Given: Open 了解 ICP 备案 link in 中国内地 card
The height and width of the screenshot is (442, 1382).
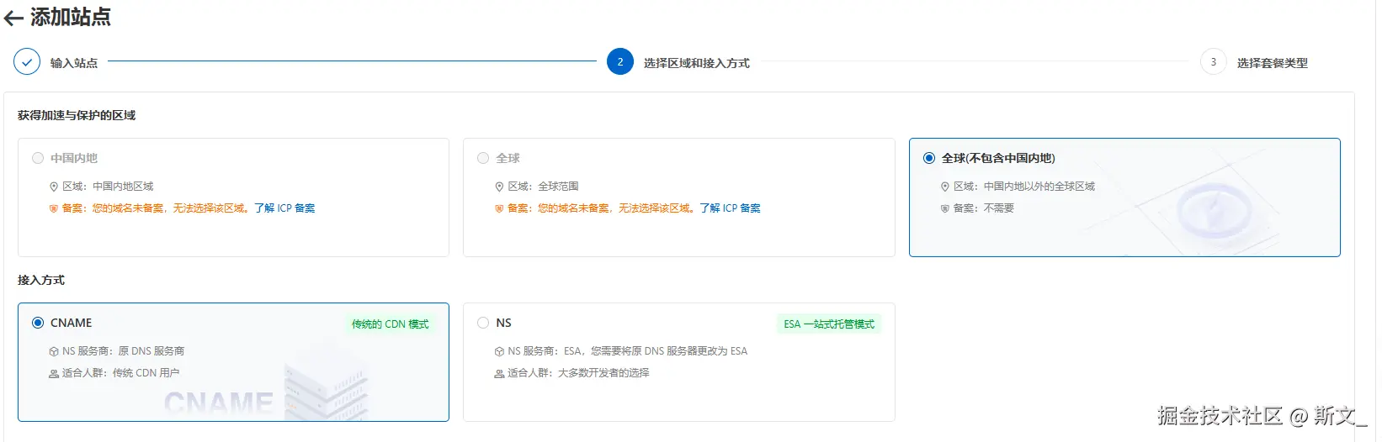Looking at the screenshot, I should (x=284, y=208).
